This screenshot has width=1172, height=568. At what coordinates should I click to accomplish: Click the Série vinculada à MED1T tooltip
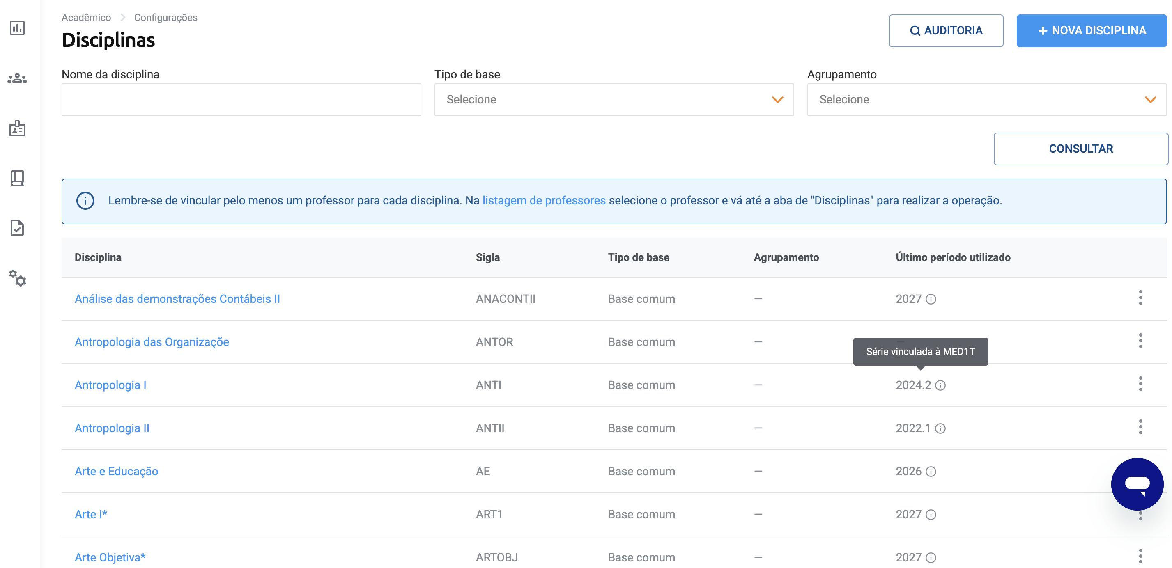coord(920,352)
